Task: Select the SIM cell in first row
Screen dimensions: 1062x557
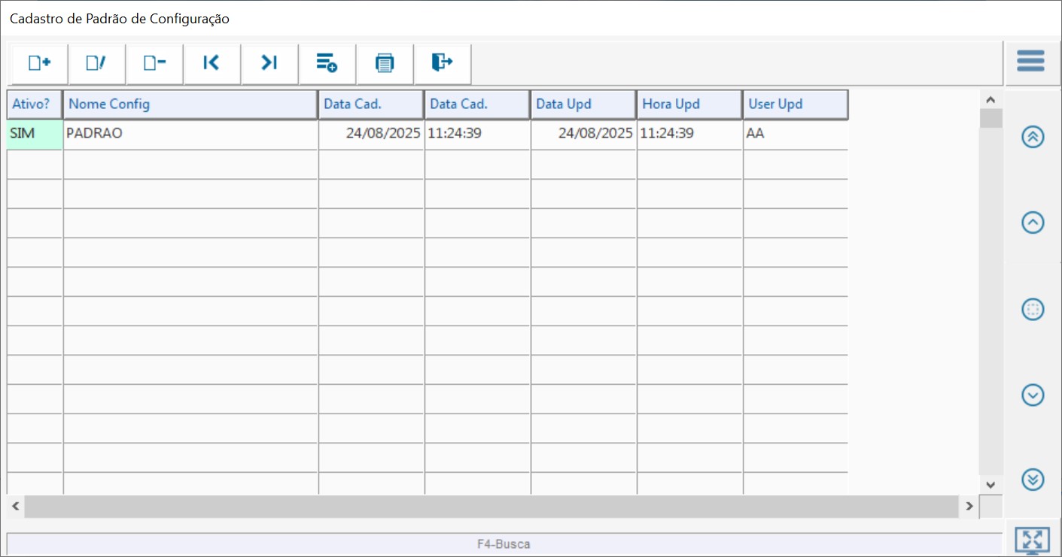Action: (35, 135)
